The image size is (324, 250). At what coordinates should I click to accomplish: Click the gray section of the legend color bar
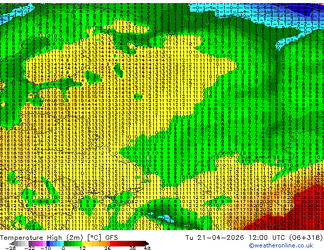pyautogui.click(x=18, y=243)
